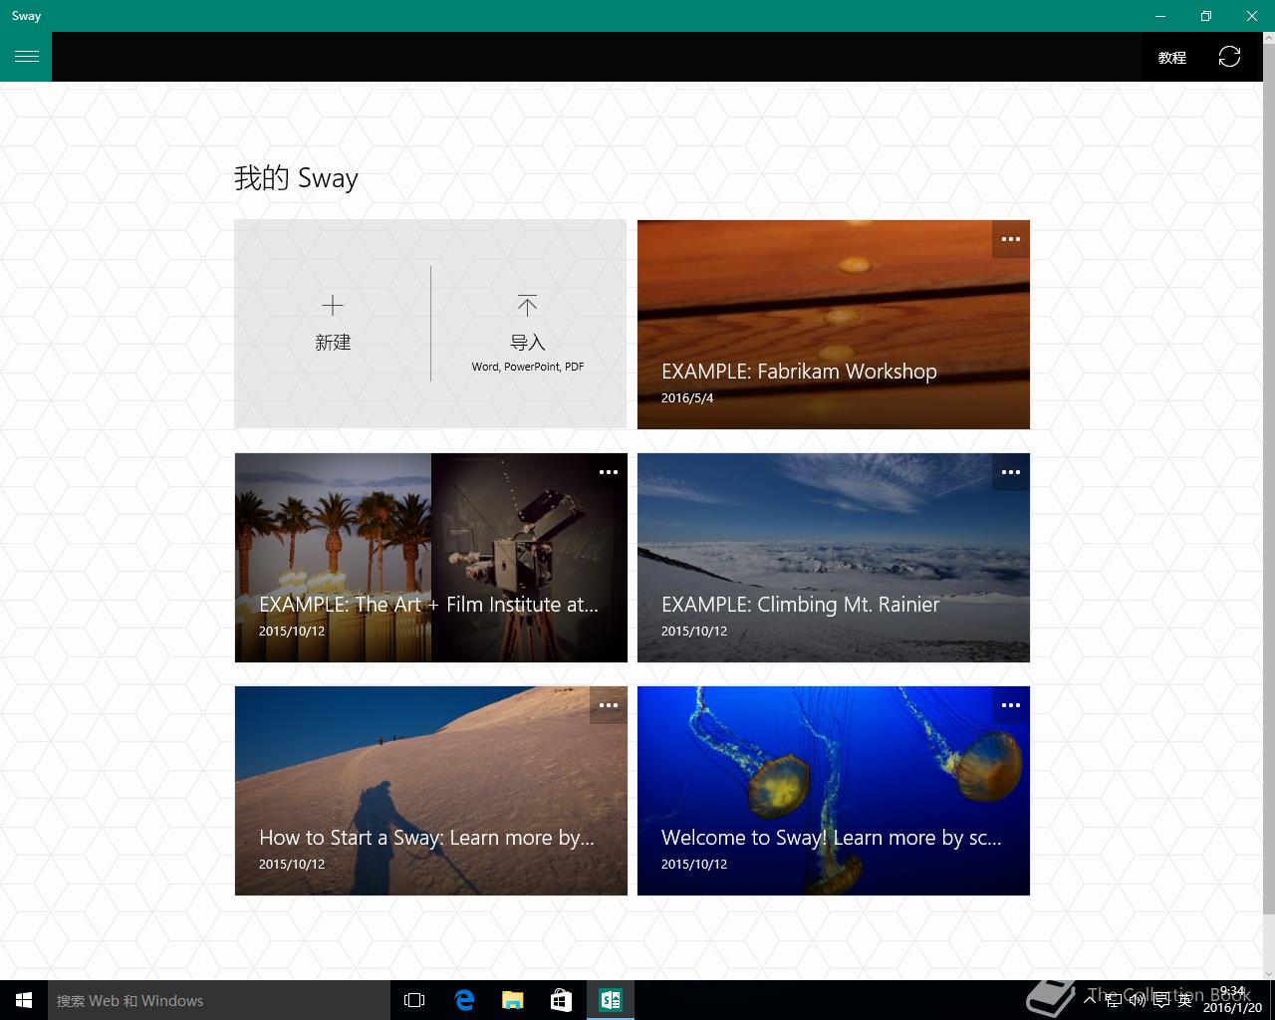Open the Art + Film Institute Sway

click(x=431, y=558)
